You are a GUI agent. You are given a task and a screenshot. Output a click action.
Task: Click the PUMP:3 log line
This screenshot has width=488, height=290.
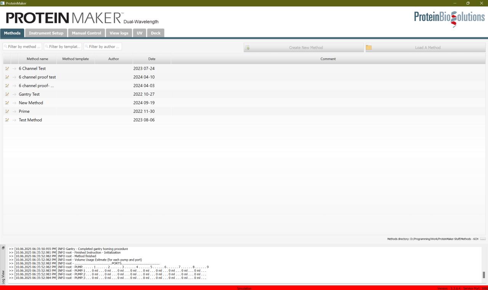coord(108,278)
